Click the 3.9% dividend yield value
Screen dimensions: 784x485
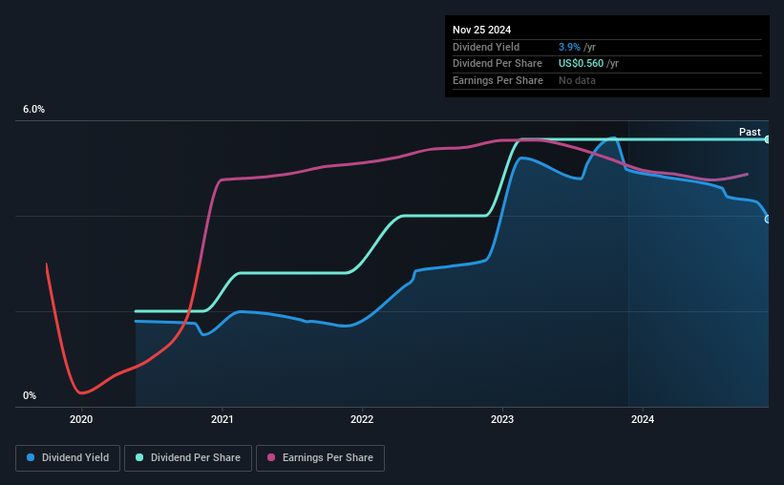click(569, 47)
